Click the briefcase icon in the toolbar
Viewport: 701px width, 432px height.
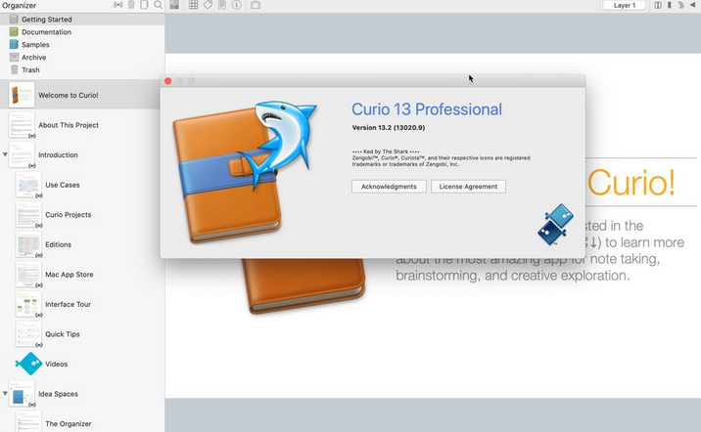pos(256,5)
